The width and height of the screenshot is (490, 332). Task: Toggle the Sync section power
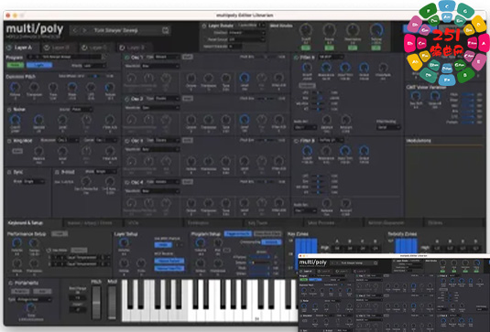(9, 172)
